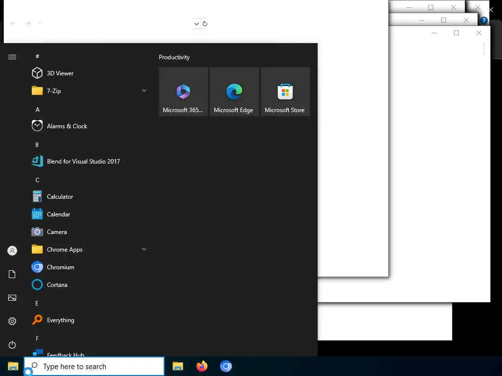Open the user account icon

click(x=12, y=251)
